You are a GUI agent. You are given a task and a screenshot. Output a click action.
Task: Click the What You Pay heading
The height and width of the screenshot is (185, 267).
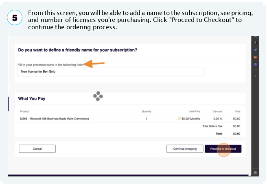[x=32, y=99]
